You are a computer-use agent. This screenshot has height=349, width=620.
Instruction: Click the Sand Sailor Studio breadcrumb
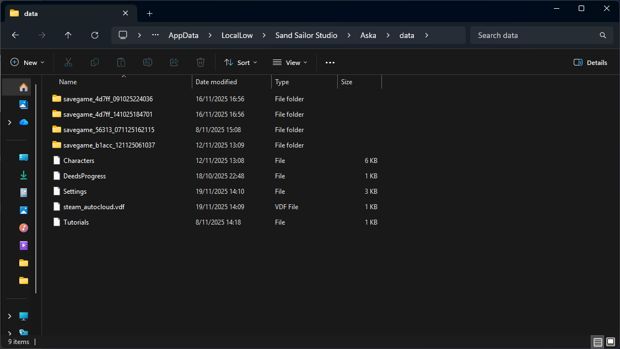pyautogui.click(x=306, y=35)
